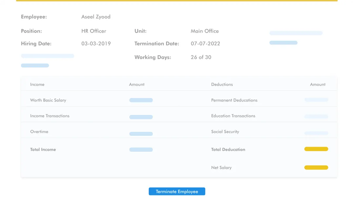
Task: Click the Income column header
Action: click(37, 84)
